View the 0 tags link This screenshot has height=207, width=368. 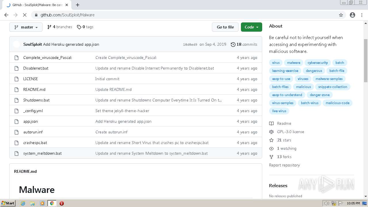85,27
